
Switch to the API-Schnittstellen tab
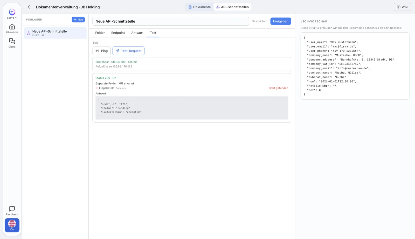pyautogui.click(x=232, y=7)
